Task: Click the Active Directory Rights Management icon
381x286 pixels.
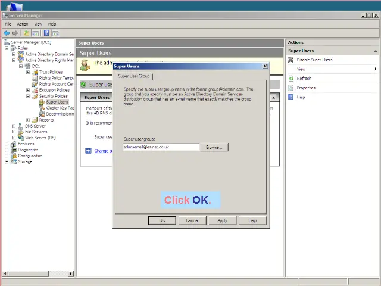Action: 21,60
